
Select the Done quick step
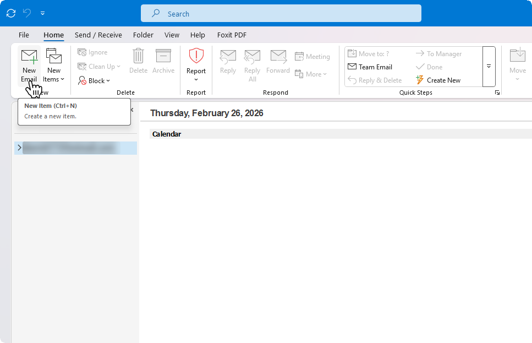(429, 67)
